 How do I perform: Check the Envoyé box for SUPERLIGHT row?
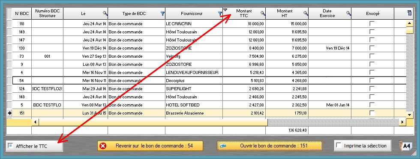click(372, 88)
